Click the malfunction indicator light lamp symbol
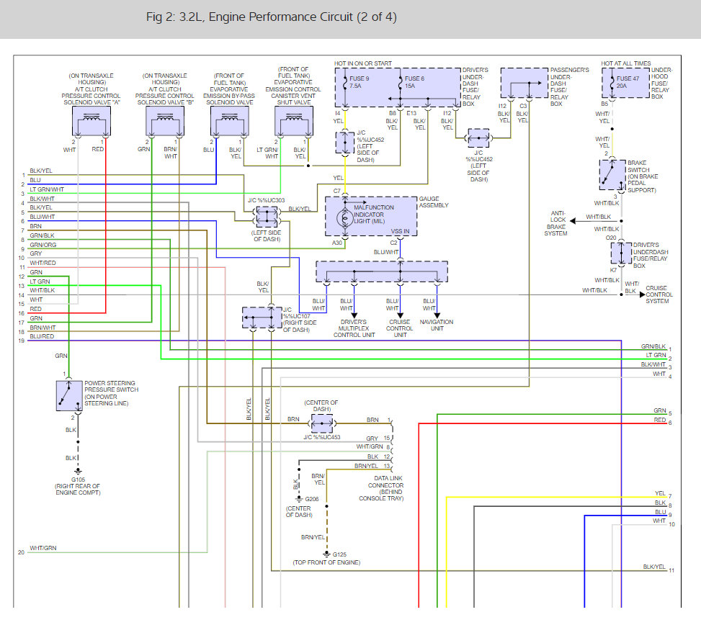 click(x=344, y=218)
